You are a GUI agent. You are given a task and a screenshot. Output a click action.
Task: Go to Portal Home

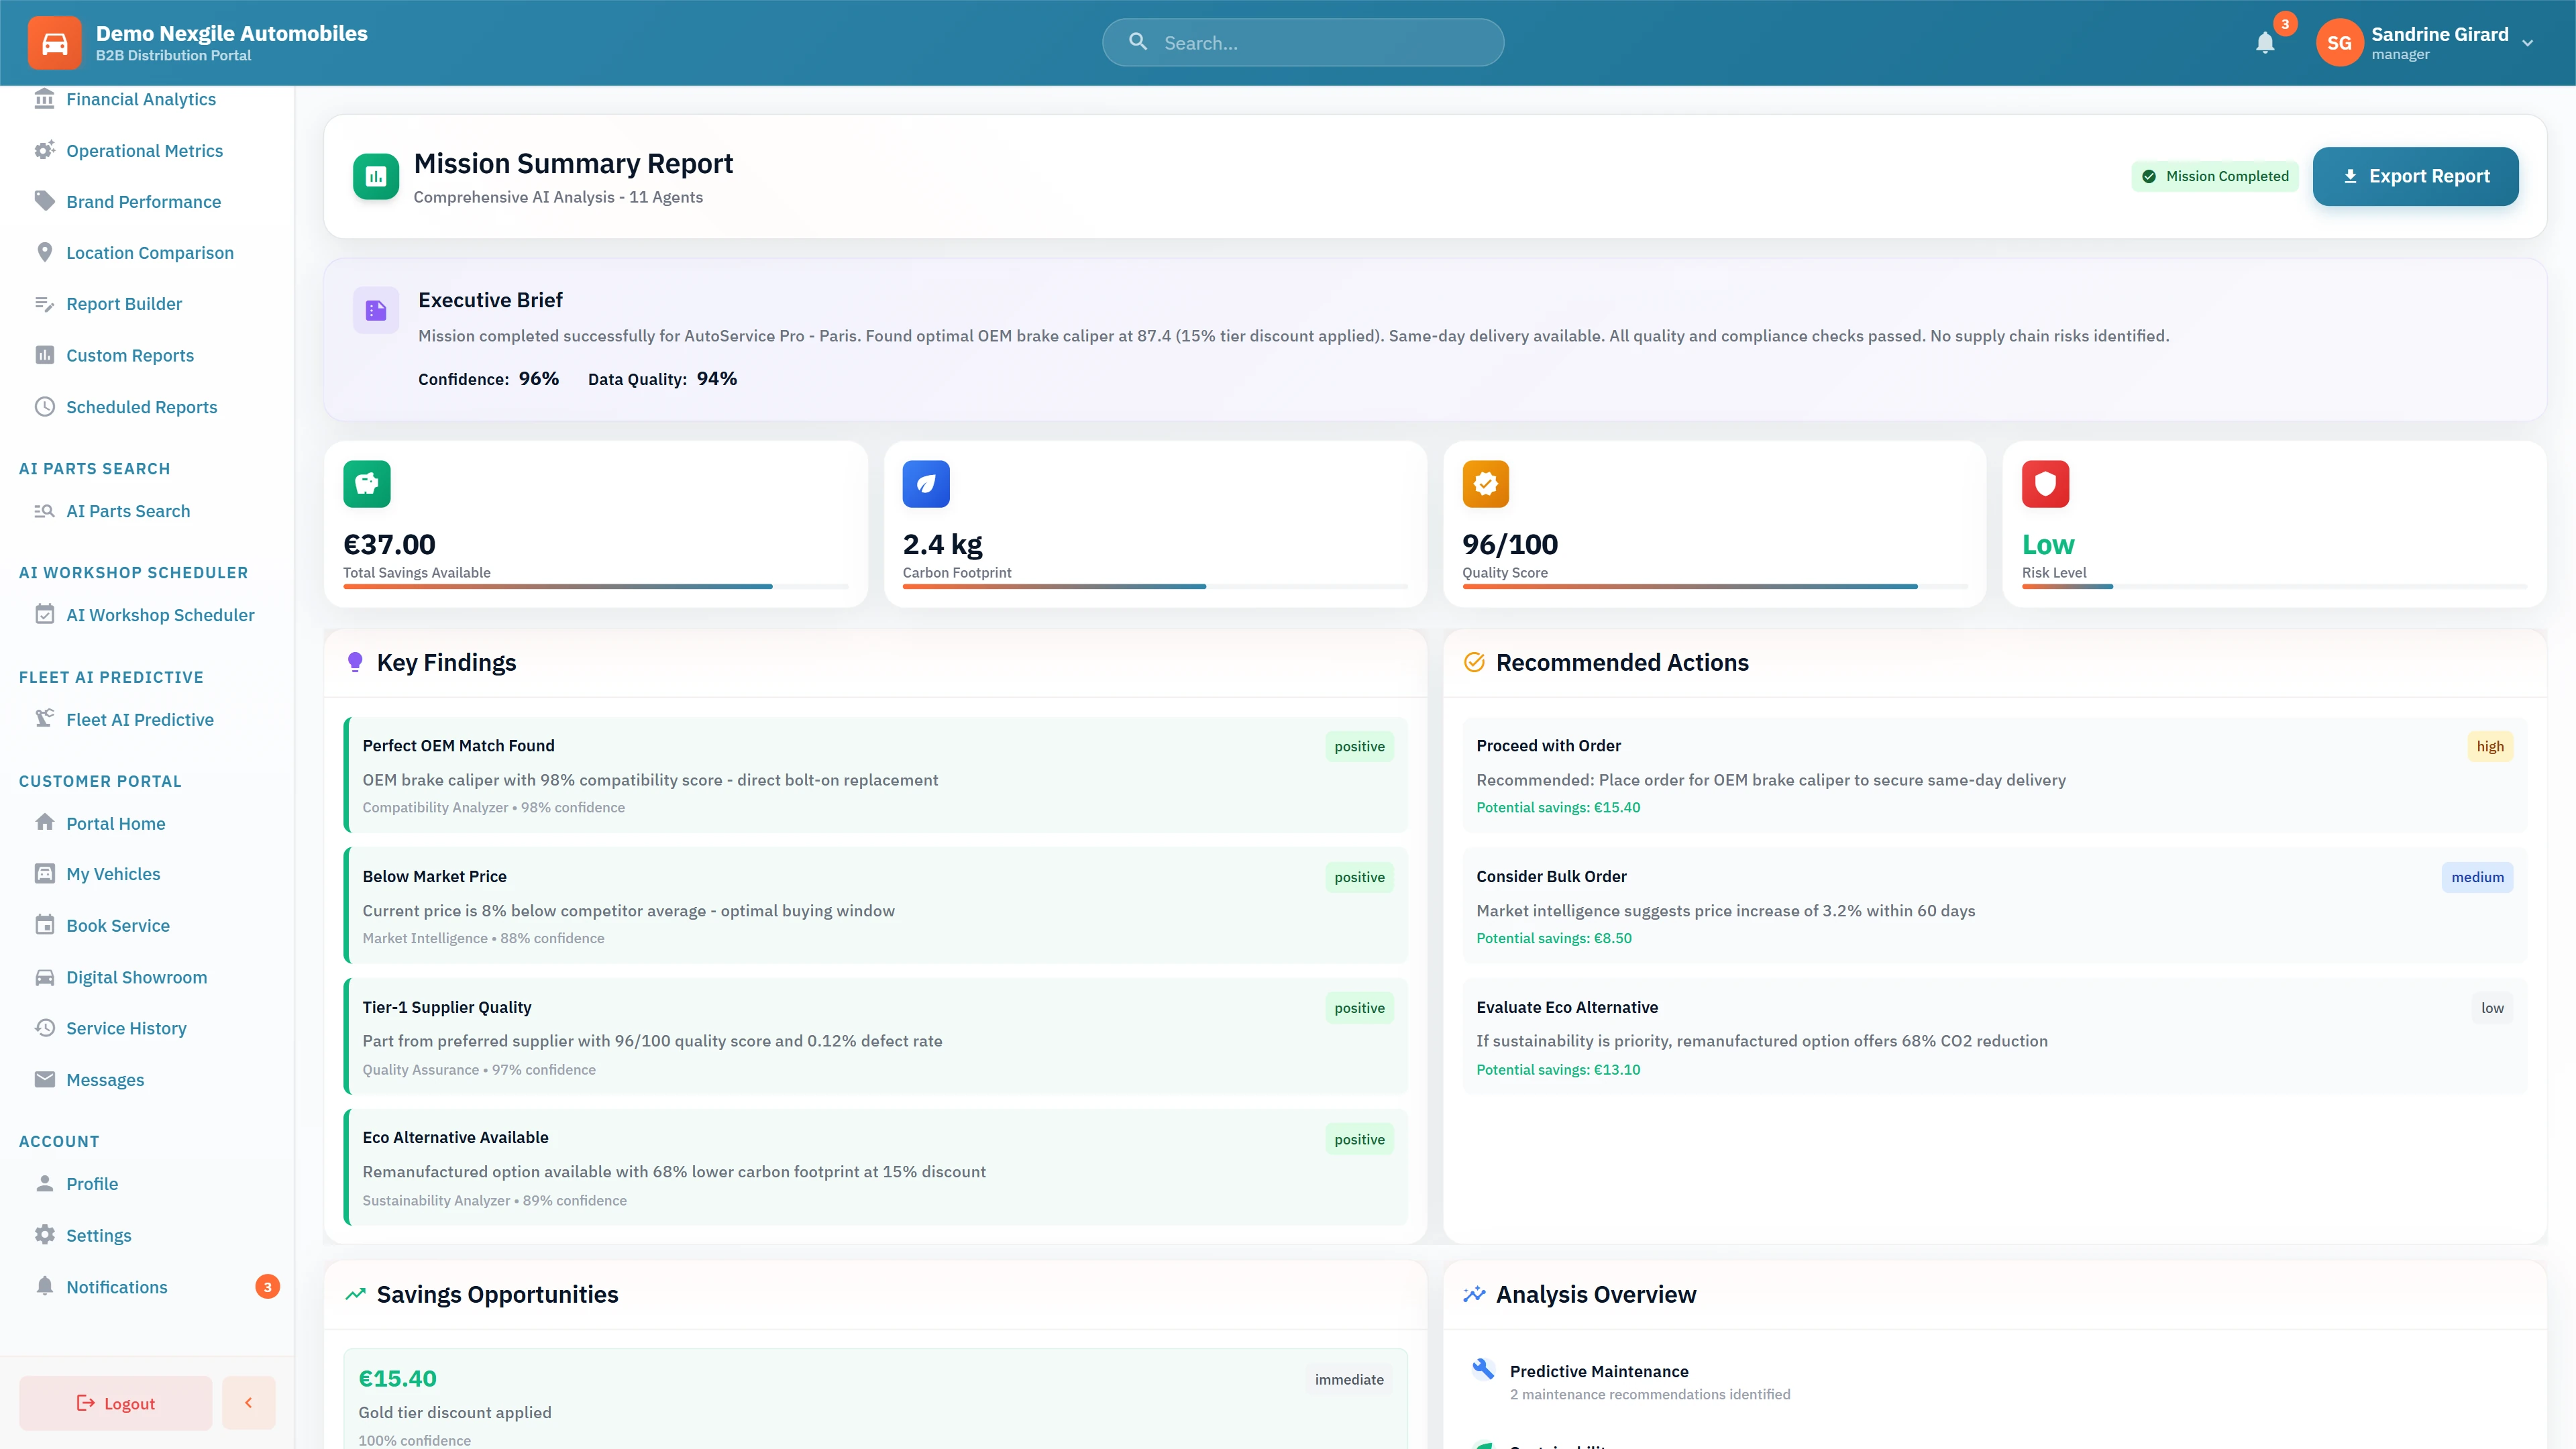point(115,823)
